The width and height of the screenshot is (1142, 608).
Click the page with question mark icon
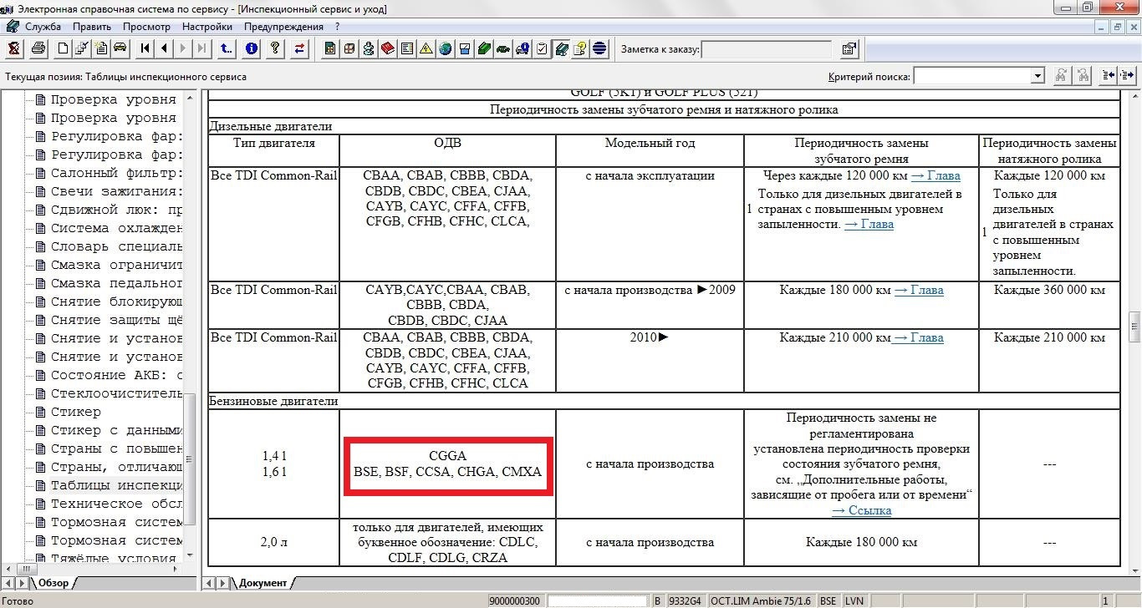coord(579,48)
